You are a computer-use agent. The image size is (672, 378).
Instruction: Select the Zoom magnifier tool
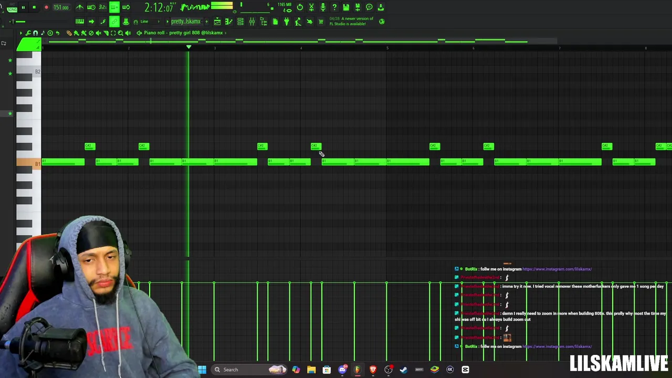(120, 33)
